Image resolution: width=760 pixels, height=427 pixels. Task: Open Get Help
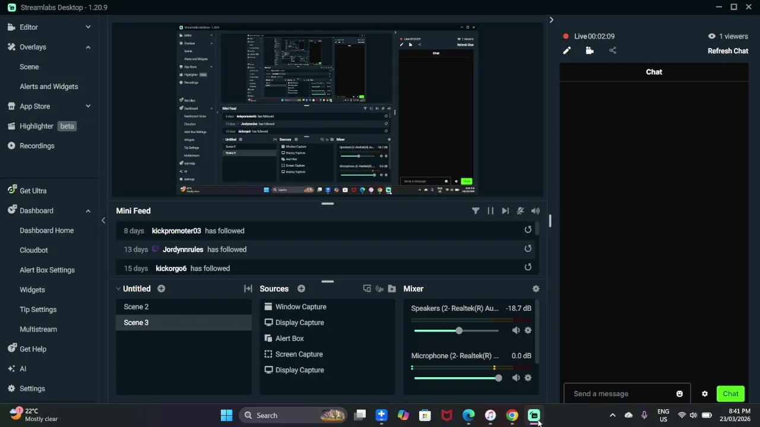[x=27, y=349]
